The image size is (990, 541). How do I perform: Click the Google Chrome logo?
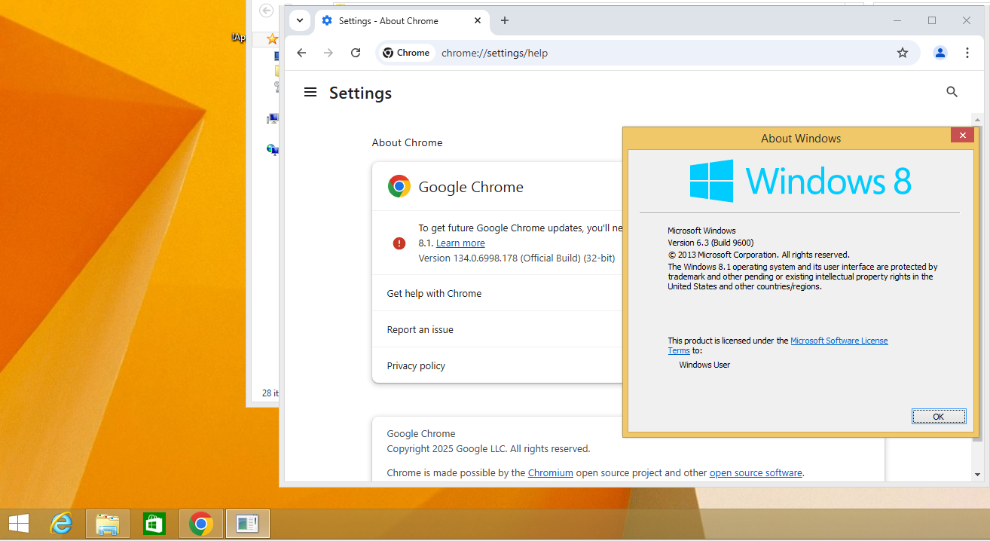point(399,186)
